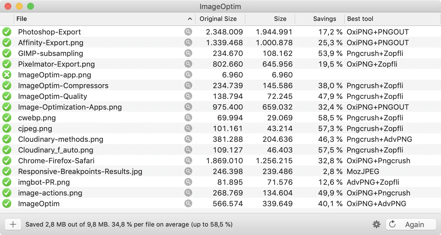The height and width of the screenshot is (235, 441).
Task: Open preferences with the gear icon
Action: coord(377,224)
